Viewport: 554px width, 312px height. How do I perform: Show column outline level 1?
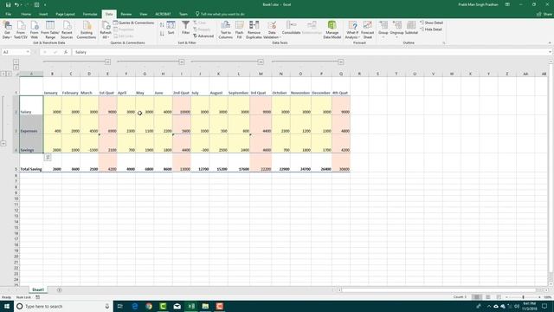[x=16, y=62]
